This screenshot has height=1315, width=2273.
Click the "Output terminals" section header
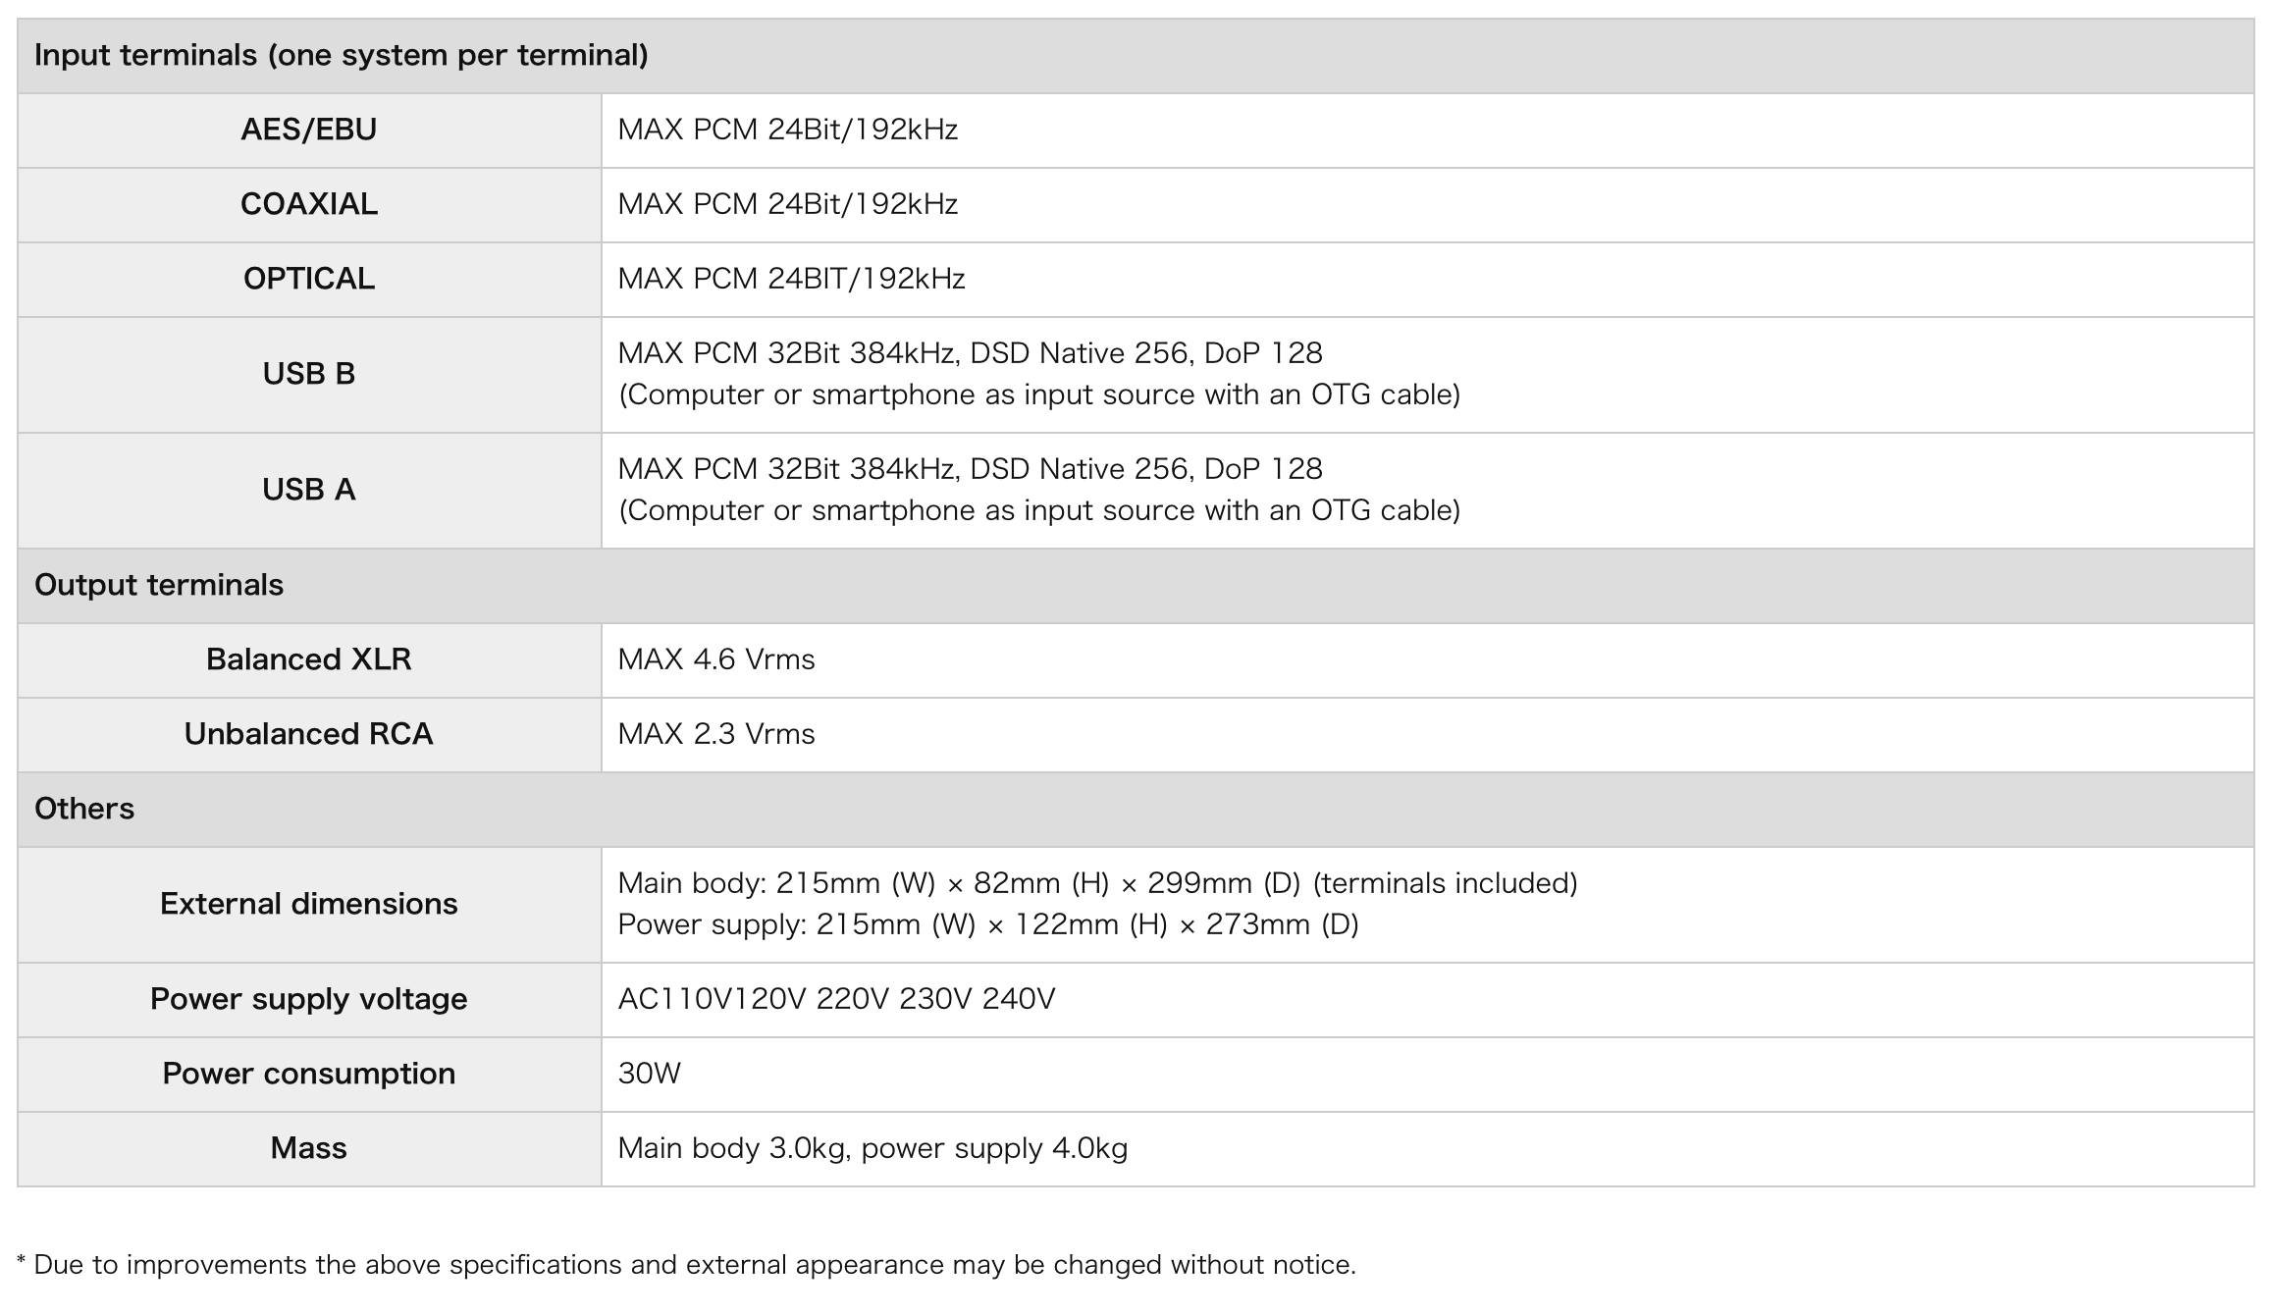coord(159,585)
